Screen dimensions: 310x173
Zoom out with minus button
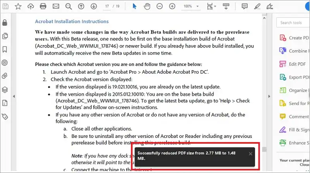pyautogui.click(x=160, y=6)
